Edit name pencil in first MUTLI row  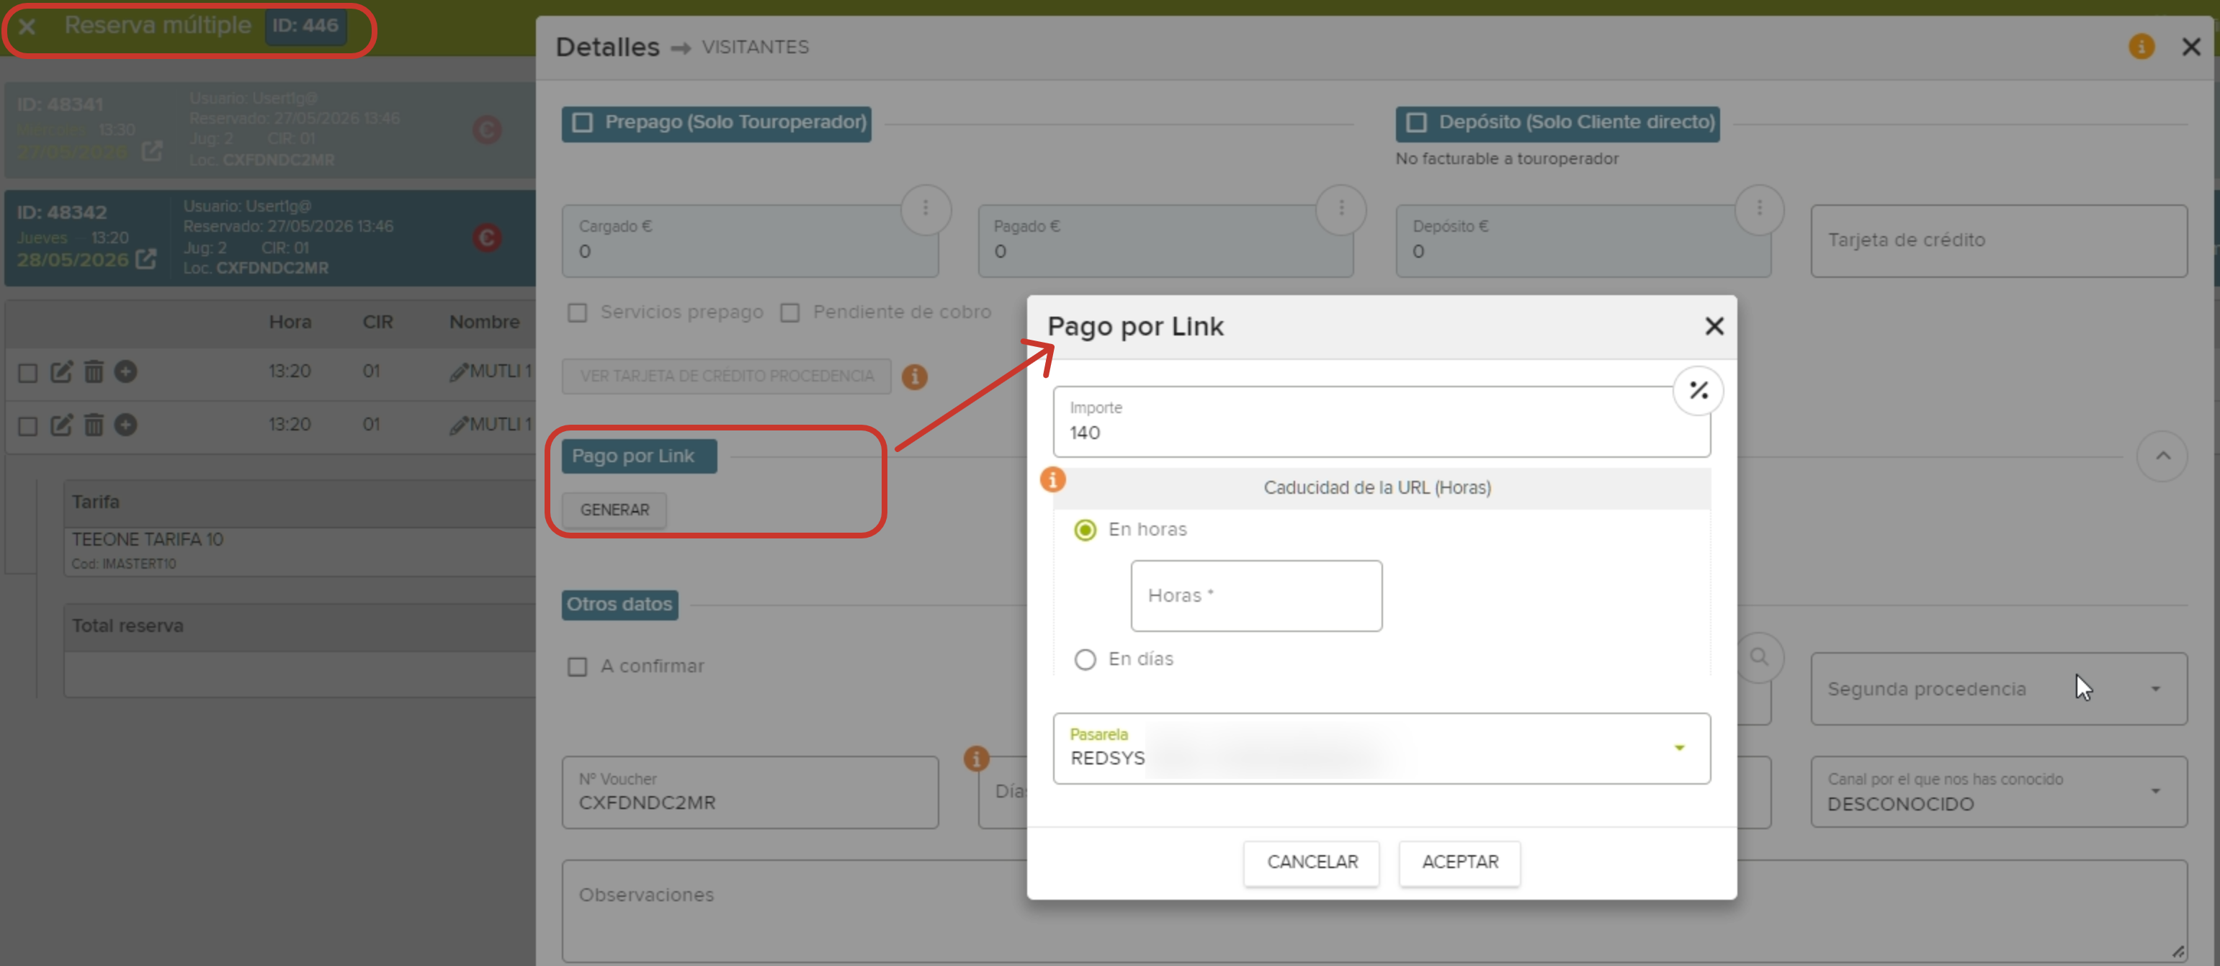pyautogui.click(x=458, y=372)
